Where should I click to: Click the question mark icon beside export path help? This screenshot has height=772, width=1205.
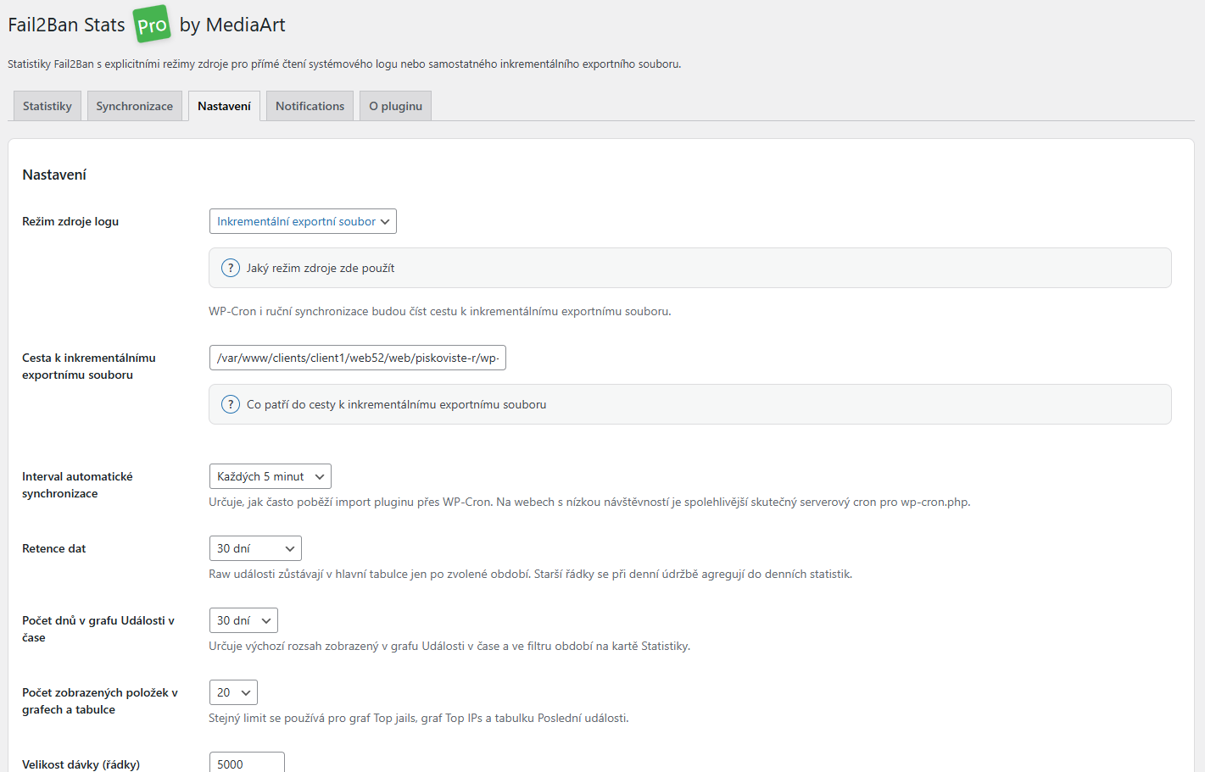(x=231, y=404)
